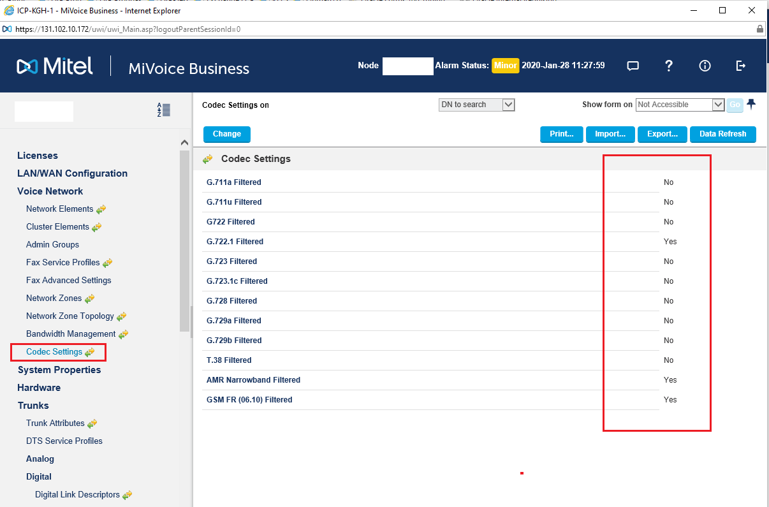The height and width of the screenshot is (507, 769).
Task: Click the share icon beside Digital Link Descriptors
Action: pyautogui.click(x=127, y=495)
